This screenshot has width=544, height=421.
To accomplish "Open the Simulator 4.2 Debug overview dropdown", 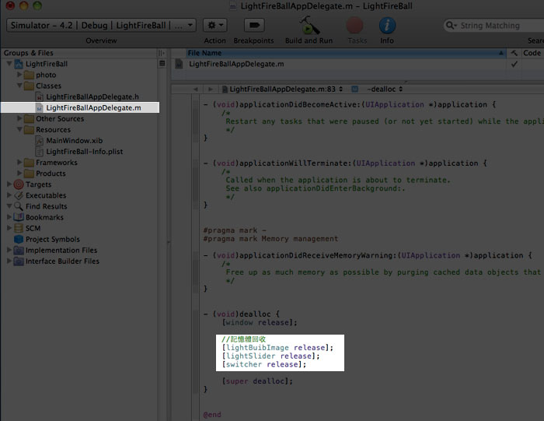I will pyautogui.click(x=101, y=26).
